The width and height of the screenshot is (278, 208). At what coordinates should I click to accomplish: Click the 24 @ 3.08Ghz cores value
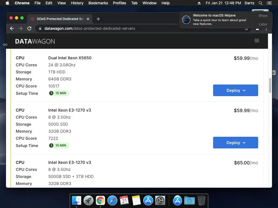(x=62, y=65)
